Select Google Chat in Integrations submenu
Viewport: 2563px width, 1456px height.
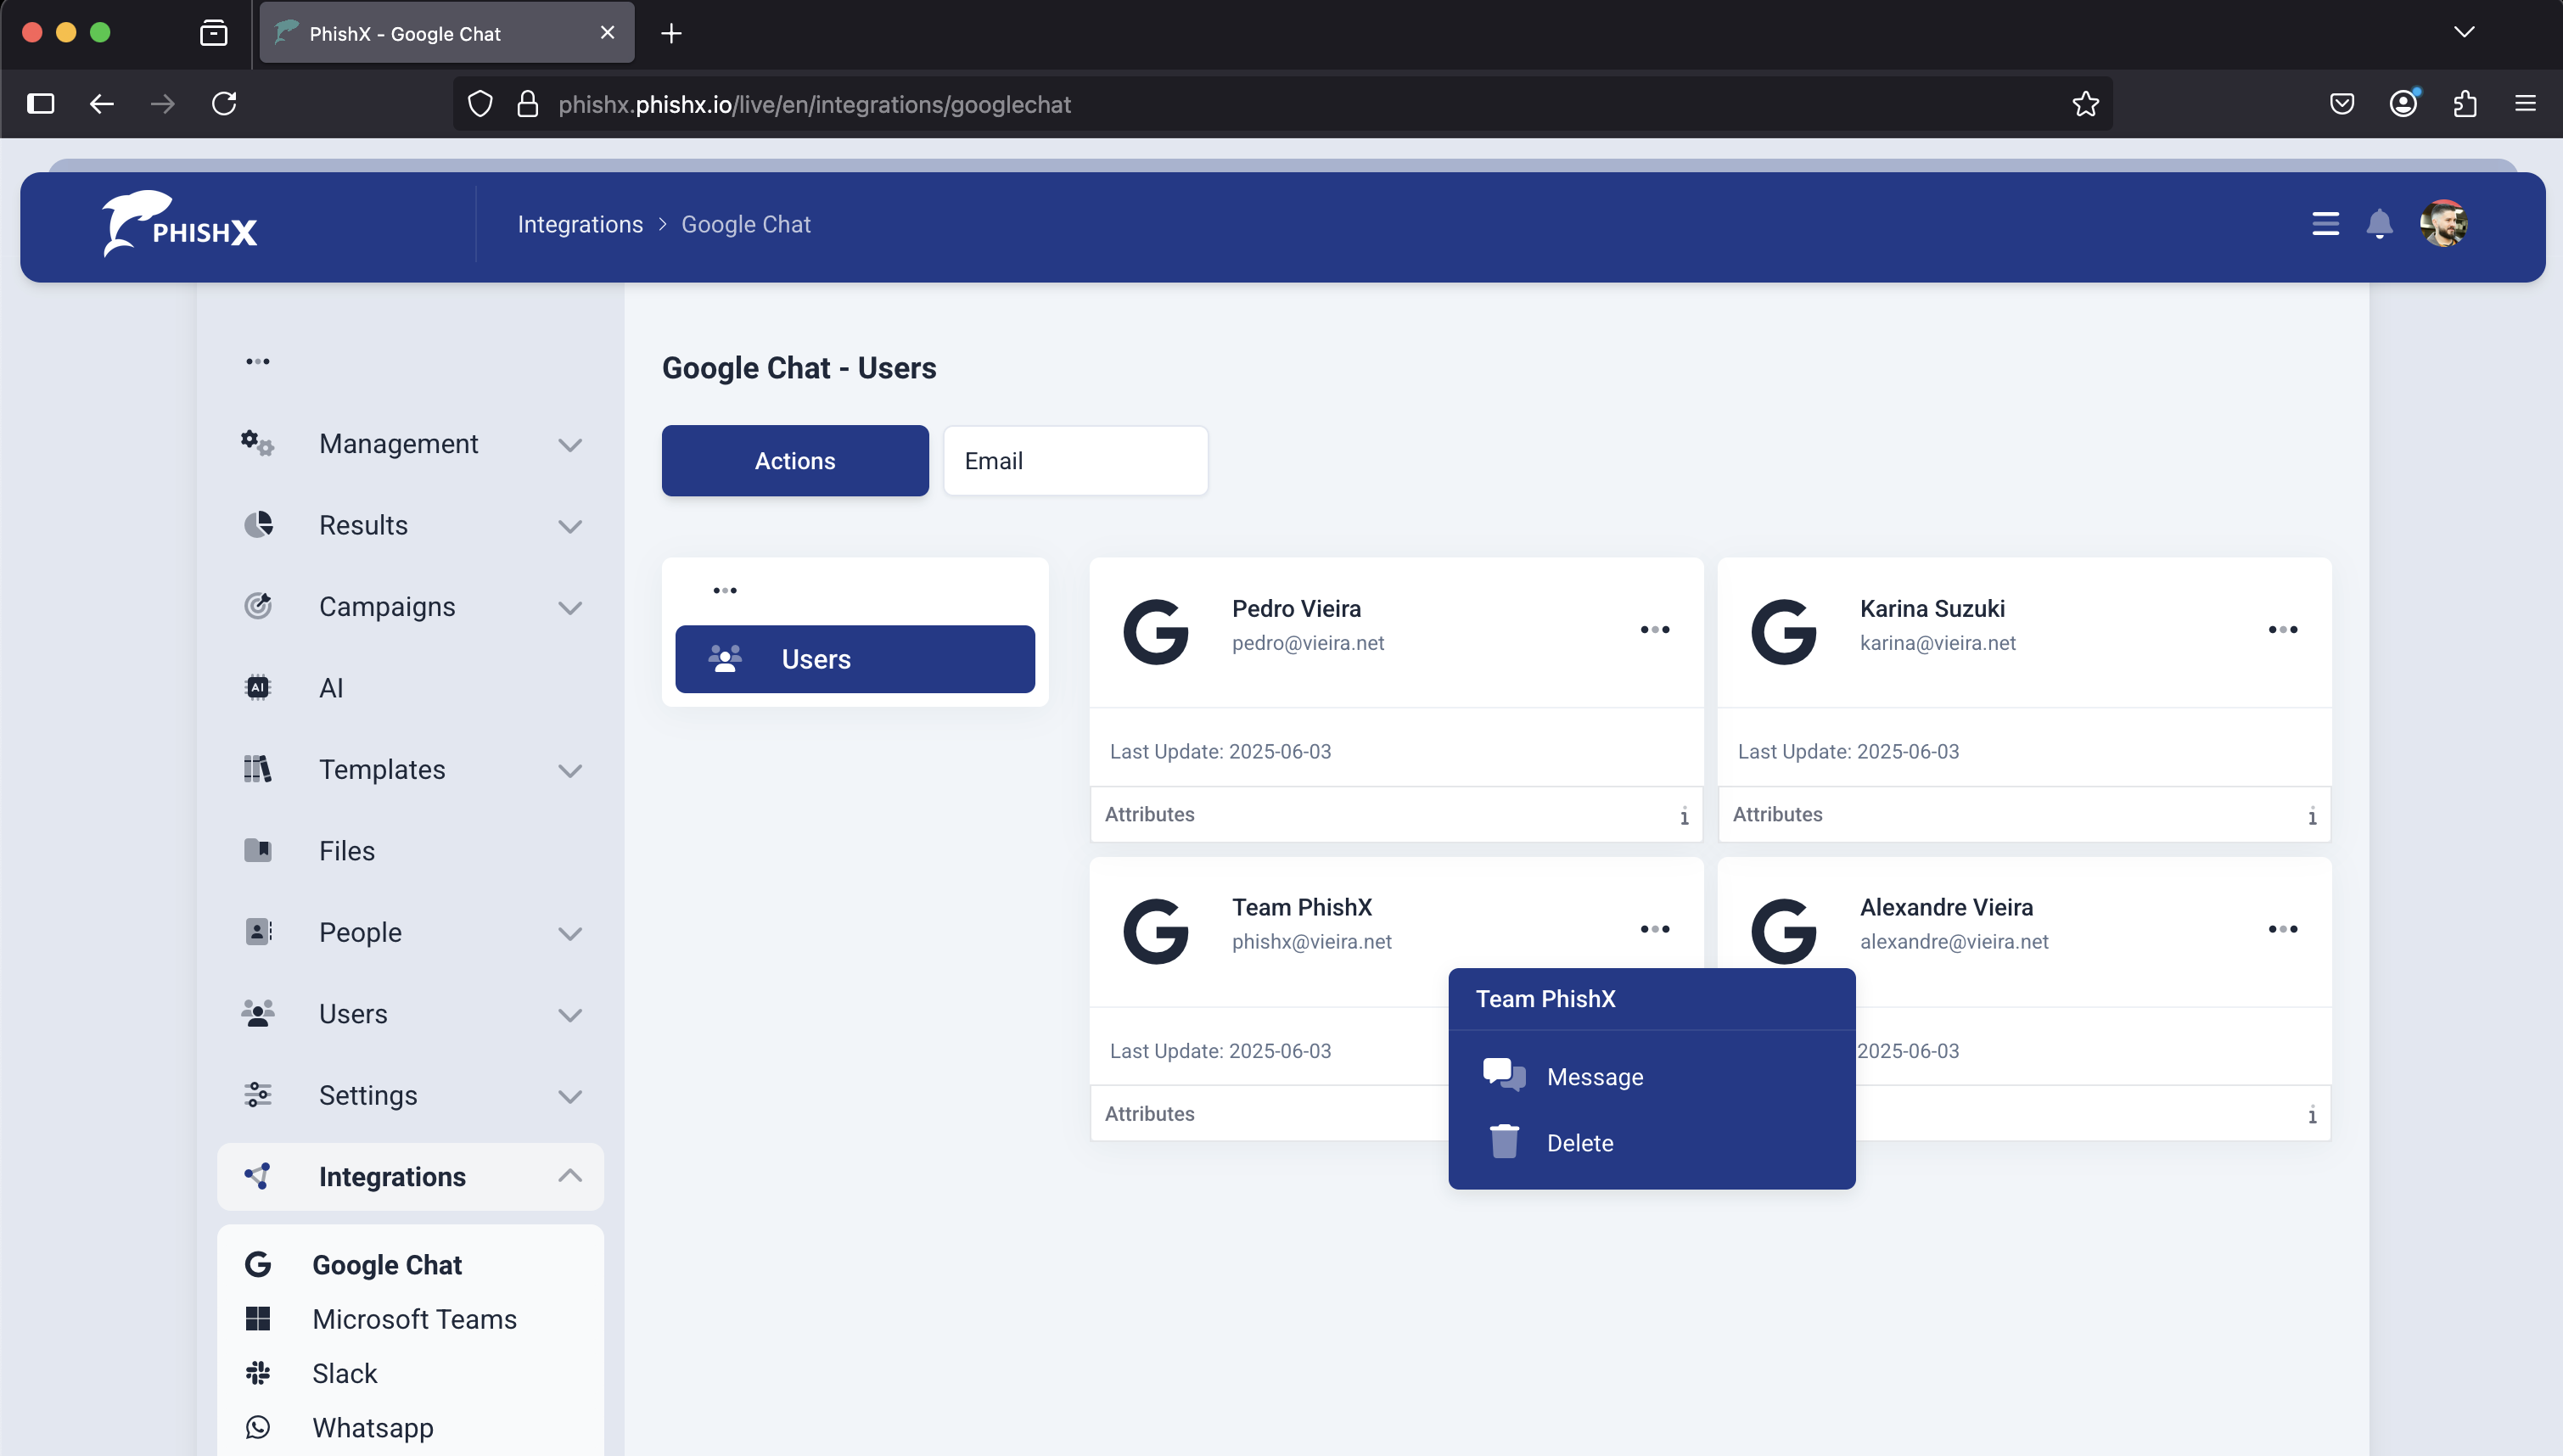click(x=410, y=1265)
